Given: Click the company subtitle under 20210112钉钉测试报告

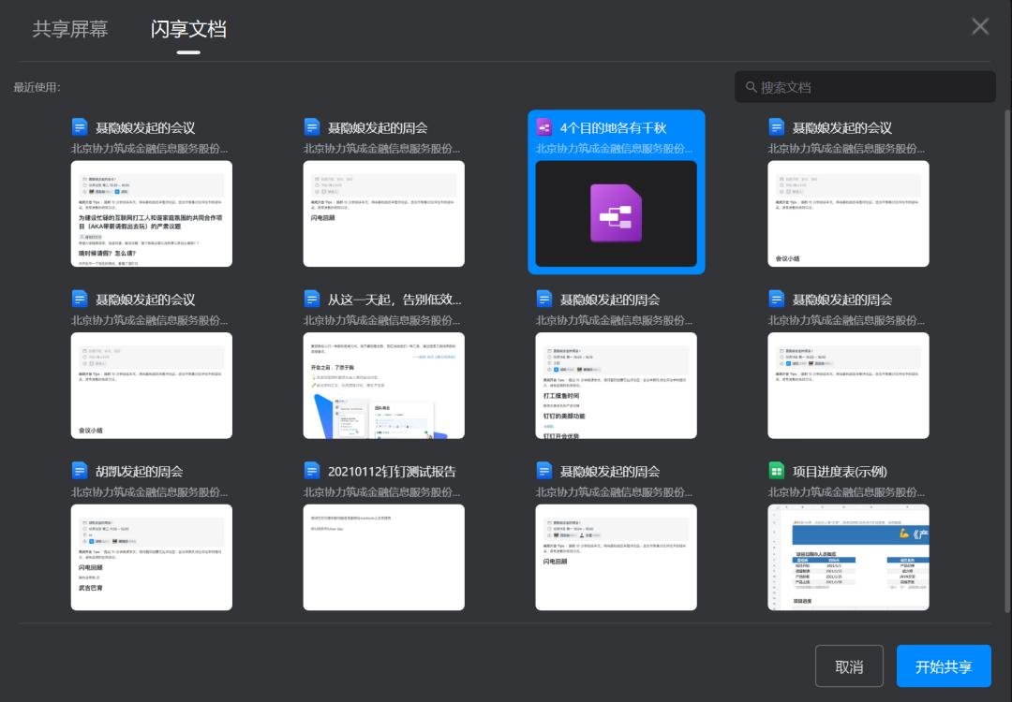Looking at the screenshot, I should click(x=381, y=491).
